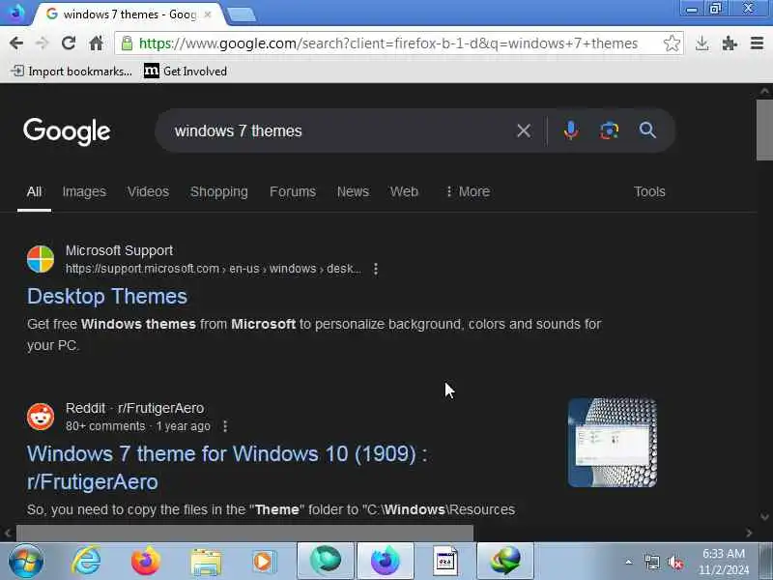Expand the More search filters menu
The height and width of the screenshot is (580, 773).
tap(468, 191)
